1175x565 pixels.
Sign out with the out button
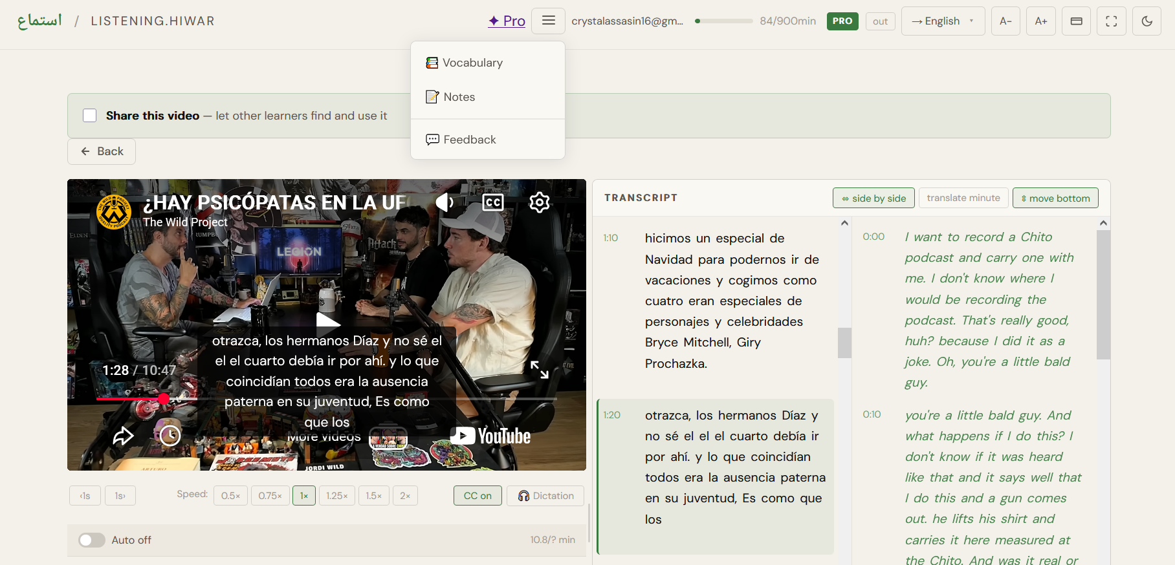(x=880, y=21)
